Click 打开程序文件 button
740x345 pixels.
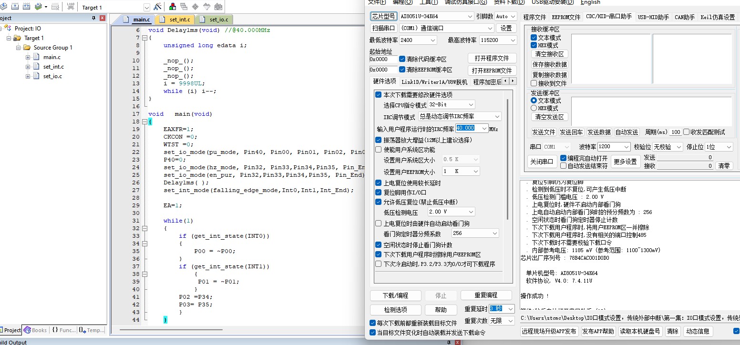(492, 58)
